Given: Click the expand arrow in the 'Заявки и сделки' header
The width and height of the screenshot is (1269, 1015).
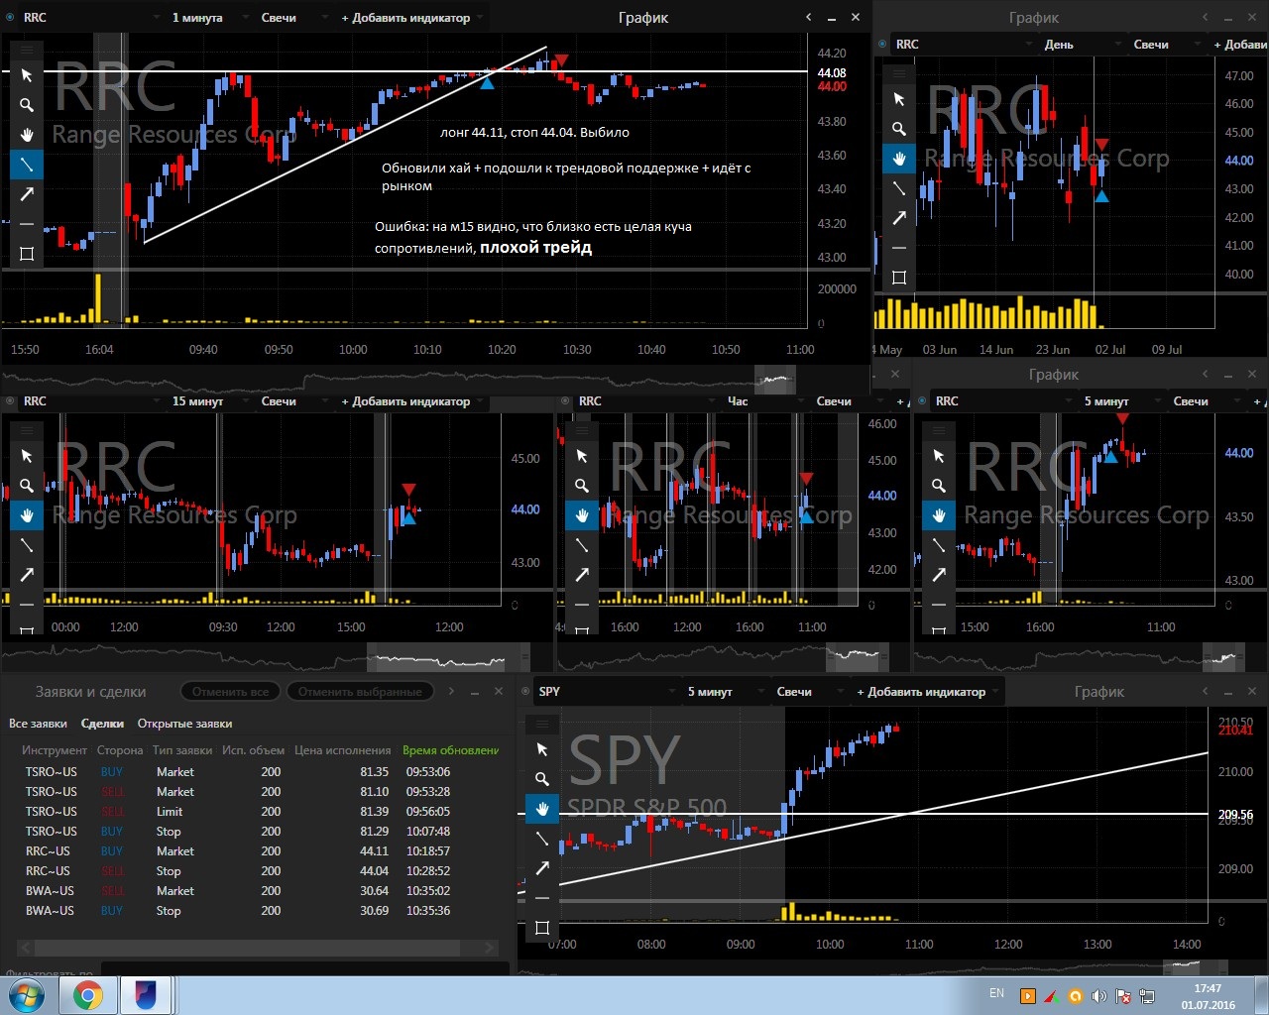Looking at the screenshot, I should [x=451, y=692].
